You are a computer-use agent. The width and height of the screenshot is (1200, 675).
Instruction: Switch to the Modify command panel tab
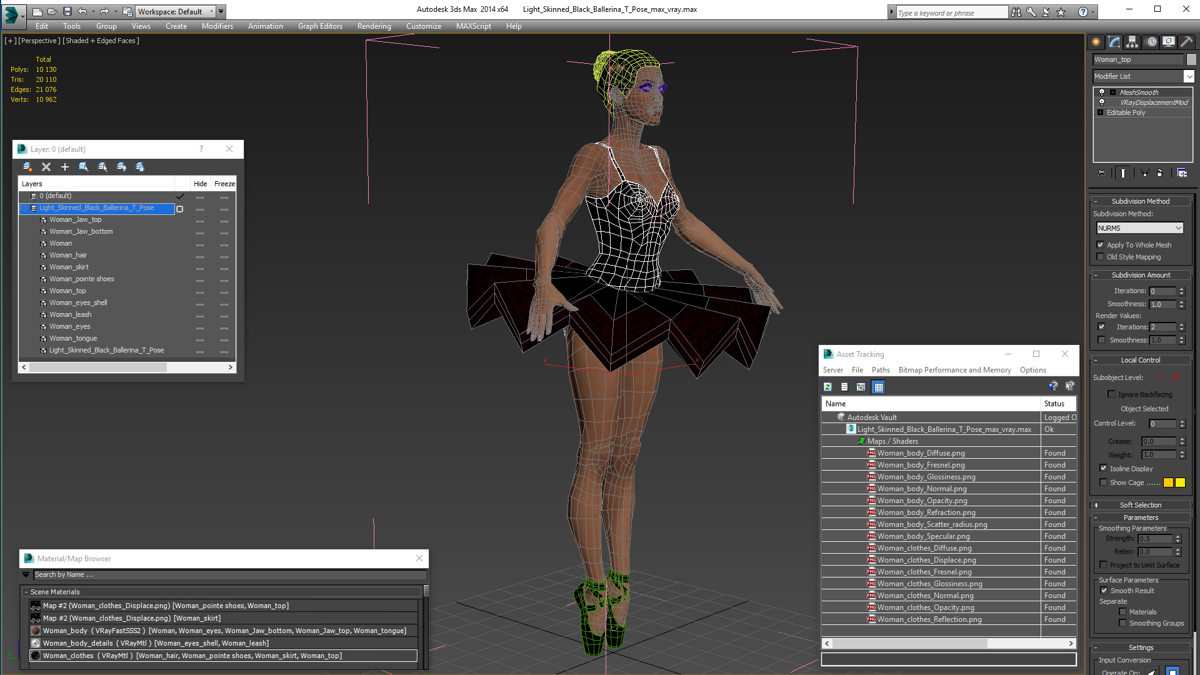point(1114,42)
